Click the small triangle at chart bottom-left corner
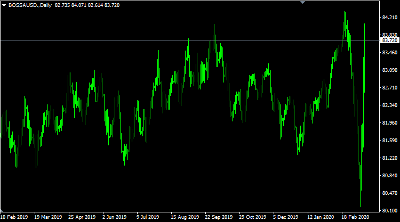 coord(2,210)
